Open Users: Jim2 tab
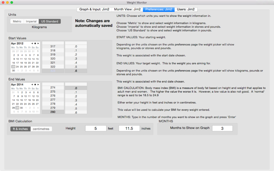The height and width of the screenshot is (171, 274). tap(186, 9)
